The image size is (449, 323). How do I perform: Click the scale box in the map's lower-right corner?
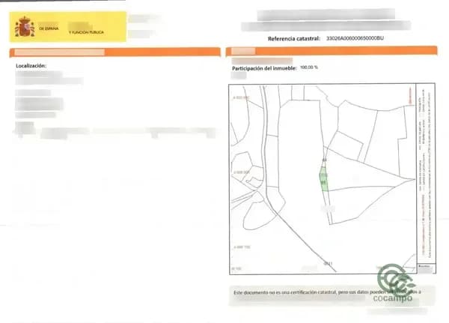point(426,269)
